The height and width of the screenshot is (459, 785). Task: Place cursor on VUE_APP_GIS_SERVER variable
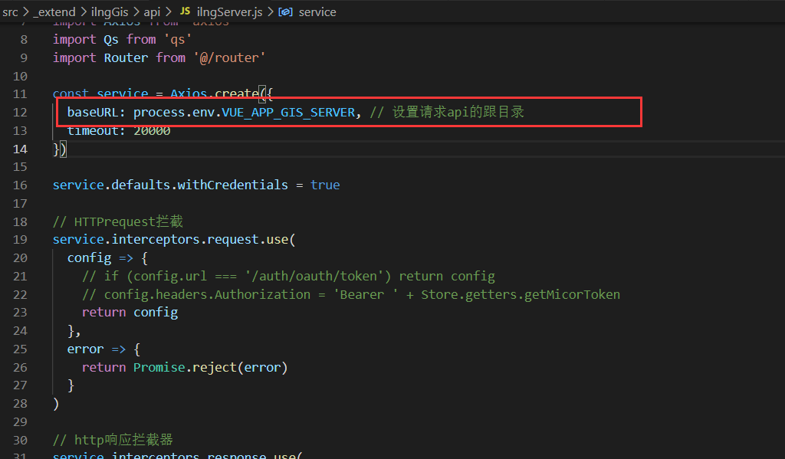click(x=288, y=113)
